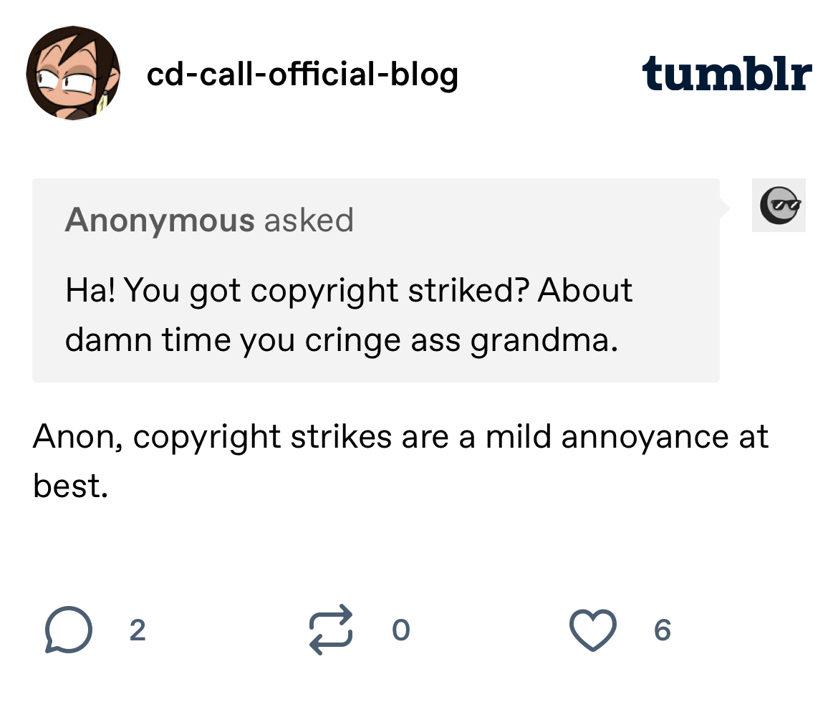This screenshot has width=838, height=707.
Task: Open replies with the speech bubble icon
Action: [x=69, y=630]
